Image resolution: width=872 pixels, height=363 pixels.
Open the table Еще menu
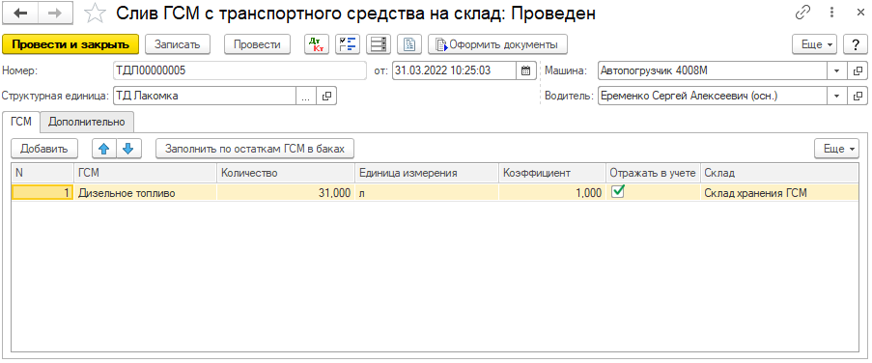pyautogui.click(x=837, y=149)
